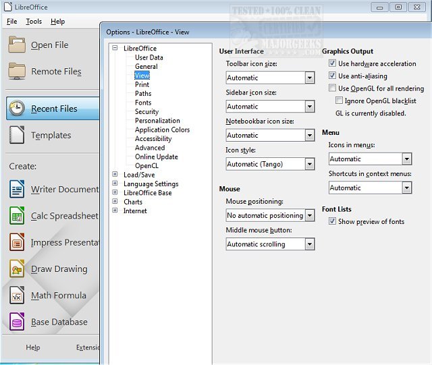Screen dimensions: 432x365
Task: Disable Use hardware acceleration checkbox
Action: click(x=332, y=63)
